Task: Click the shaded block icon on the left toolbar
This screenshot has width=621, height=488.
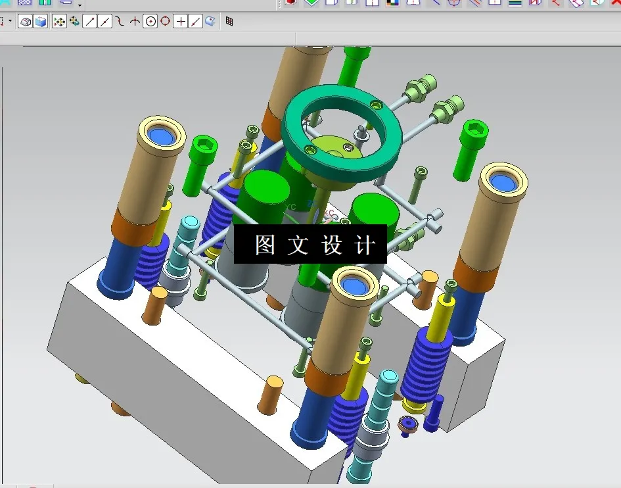Action: 24,21
